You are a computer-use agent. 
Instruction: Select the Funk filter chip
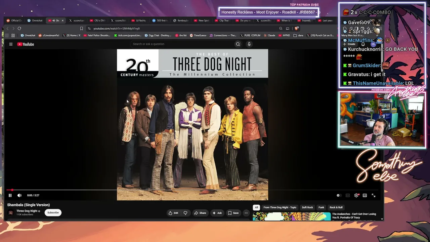point(321,207)
